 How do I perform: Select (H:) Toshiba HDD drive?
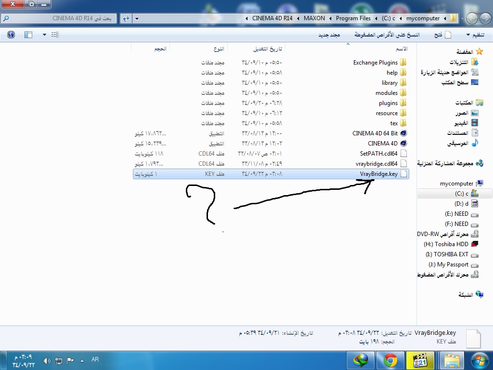tap(451, 244)
